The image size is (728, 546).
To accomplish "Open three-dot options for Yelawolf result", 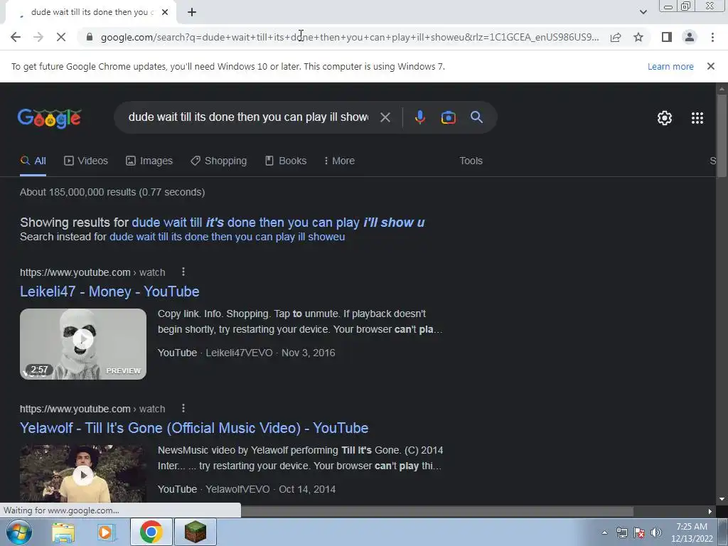I will coord(183,408).
